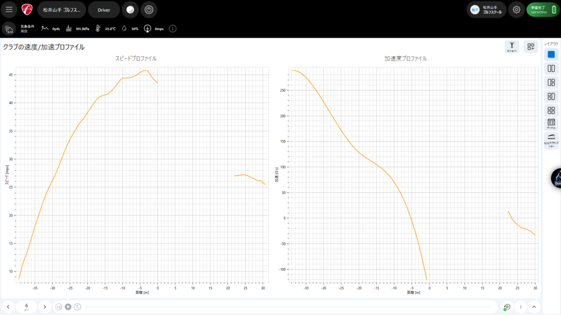The width and height of the screenshot is (561, 315).
Task: Open the session replay icon
Action: pyautogui.click(x=507, y=307)
